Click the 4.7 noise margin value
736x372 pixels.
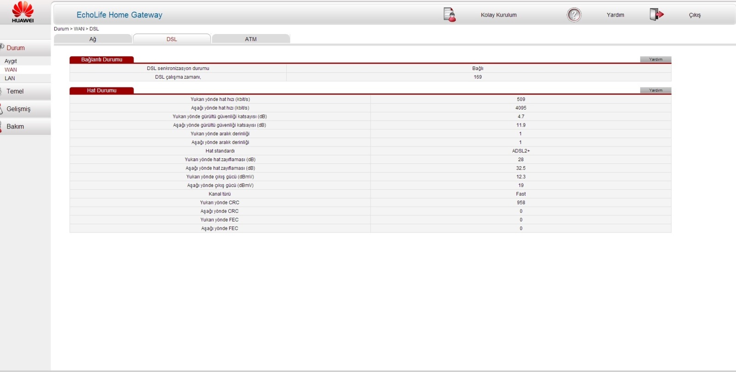click(521, 116)
